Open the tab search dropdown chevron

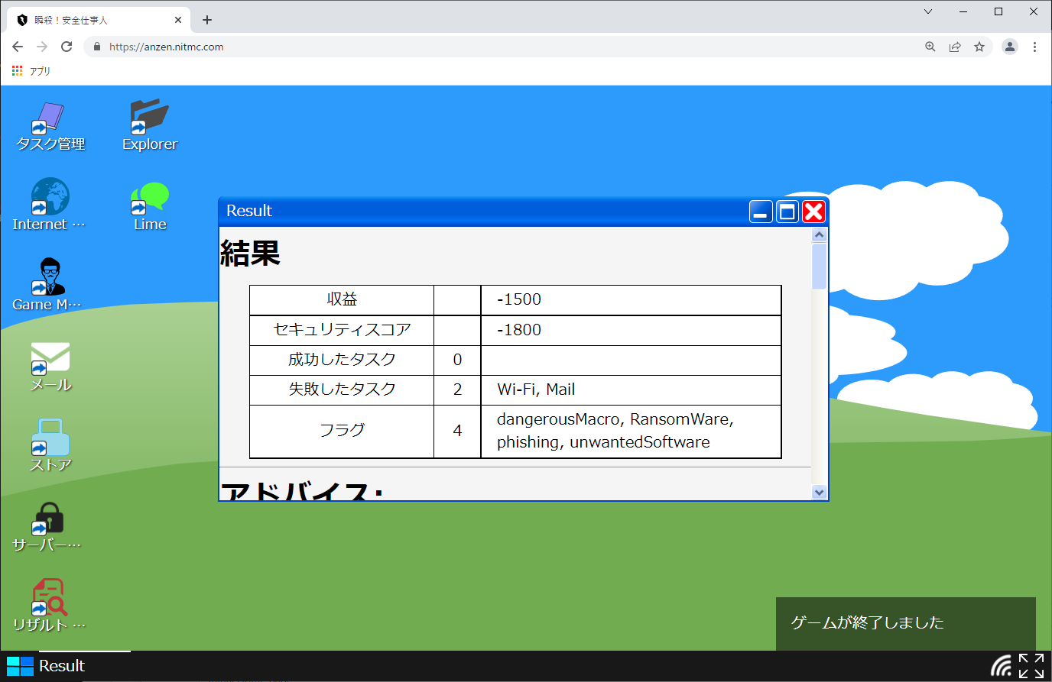tap(928, 11)
